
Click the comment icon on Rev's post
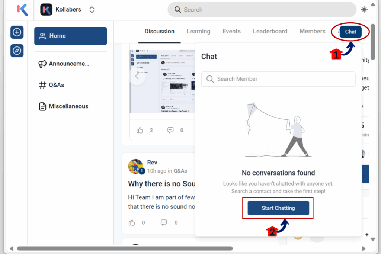click(163, 222)
